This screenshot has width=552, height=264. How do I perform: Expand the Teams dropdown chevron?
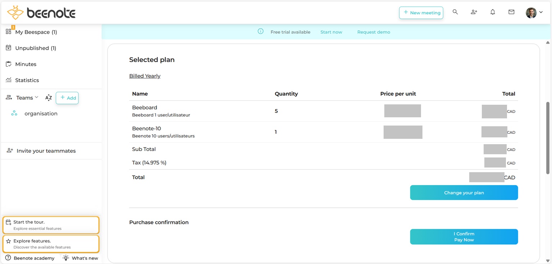tap(36, 98)
